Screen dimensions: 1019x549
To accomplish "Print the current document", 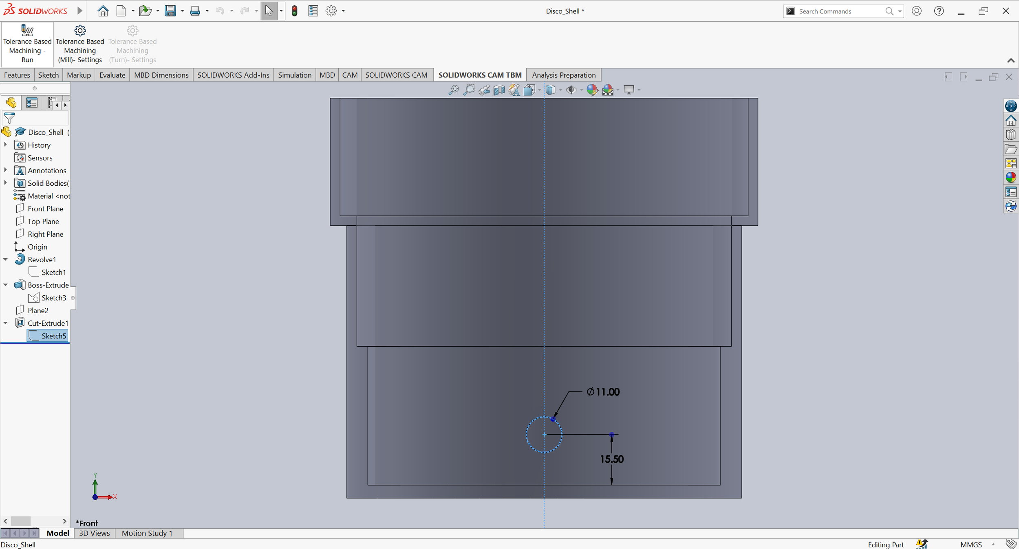I will click(x=195, y=11).
